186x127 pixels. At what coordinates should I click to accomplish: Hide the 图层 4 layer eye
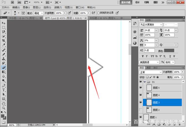click(x=141, y=95)
